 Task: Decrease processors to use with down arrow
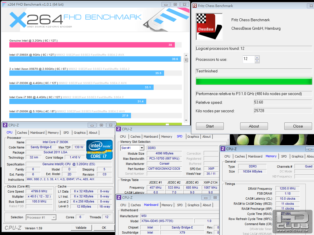point(257,61)
